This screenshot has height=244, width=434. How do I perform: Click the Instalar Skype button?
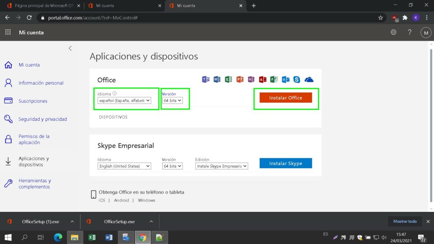pyautogui.click(x=286, y=163)
